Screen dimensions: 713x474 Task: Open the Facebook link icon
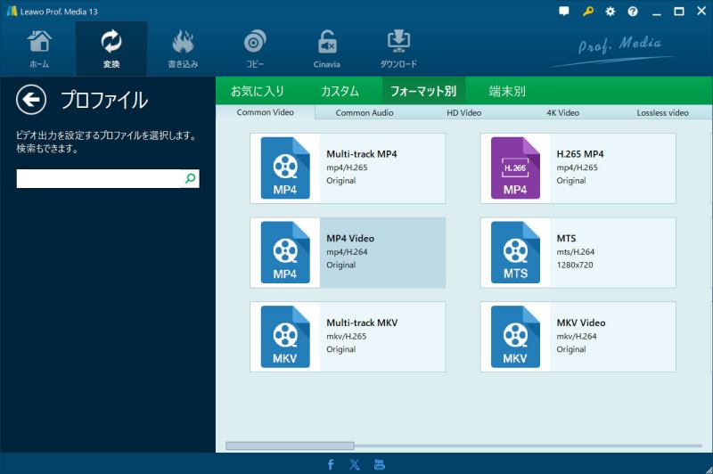click(x=331, y=464)
